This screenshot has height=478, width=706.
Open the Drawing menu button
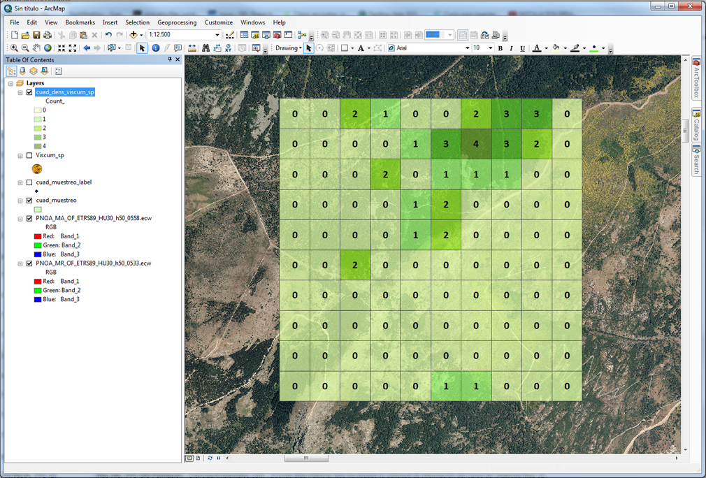288,48
